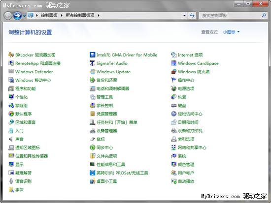Open the 电话和调制解调器 link
Screen dimensions: 271x203
113,88
